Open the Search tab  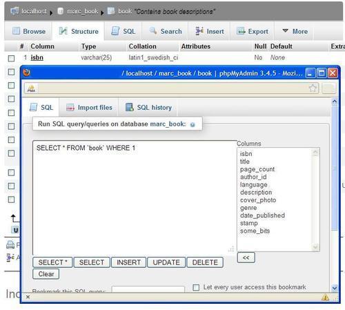[165, 31]
